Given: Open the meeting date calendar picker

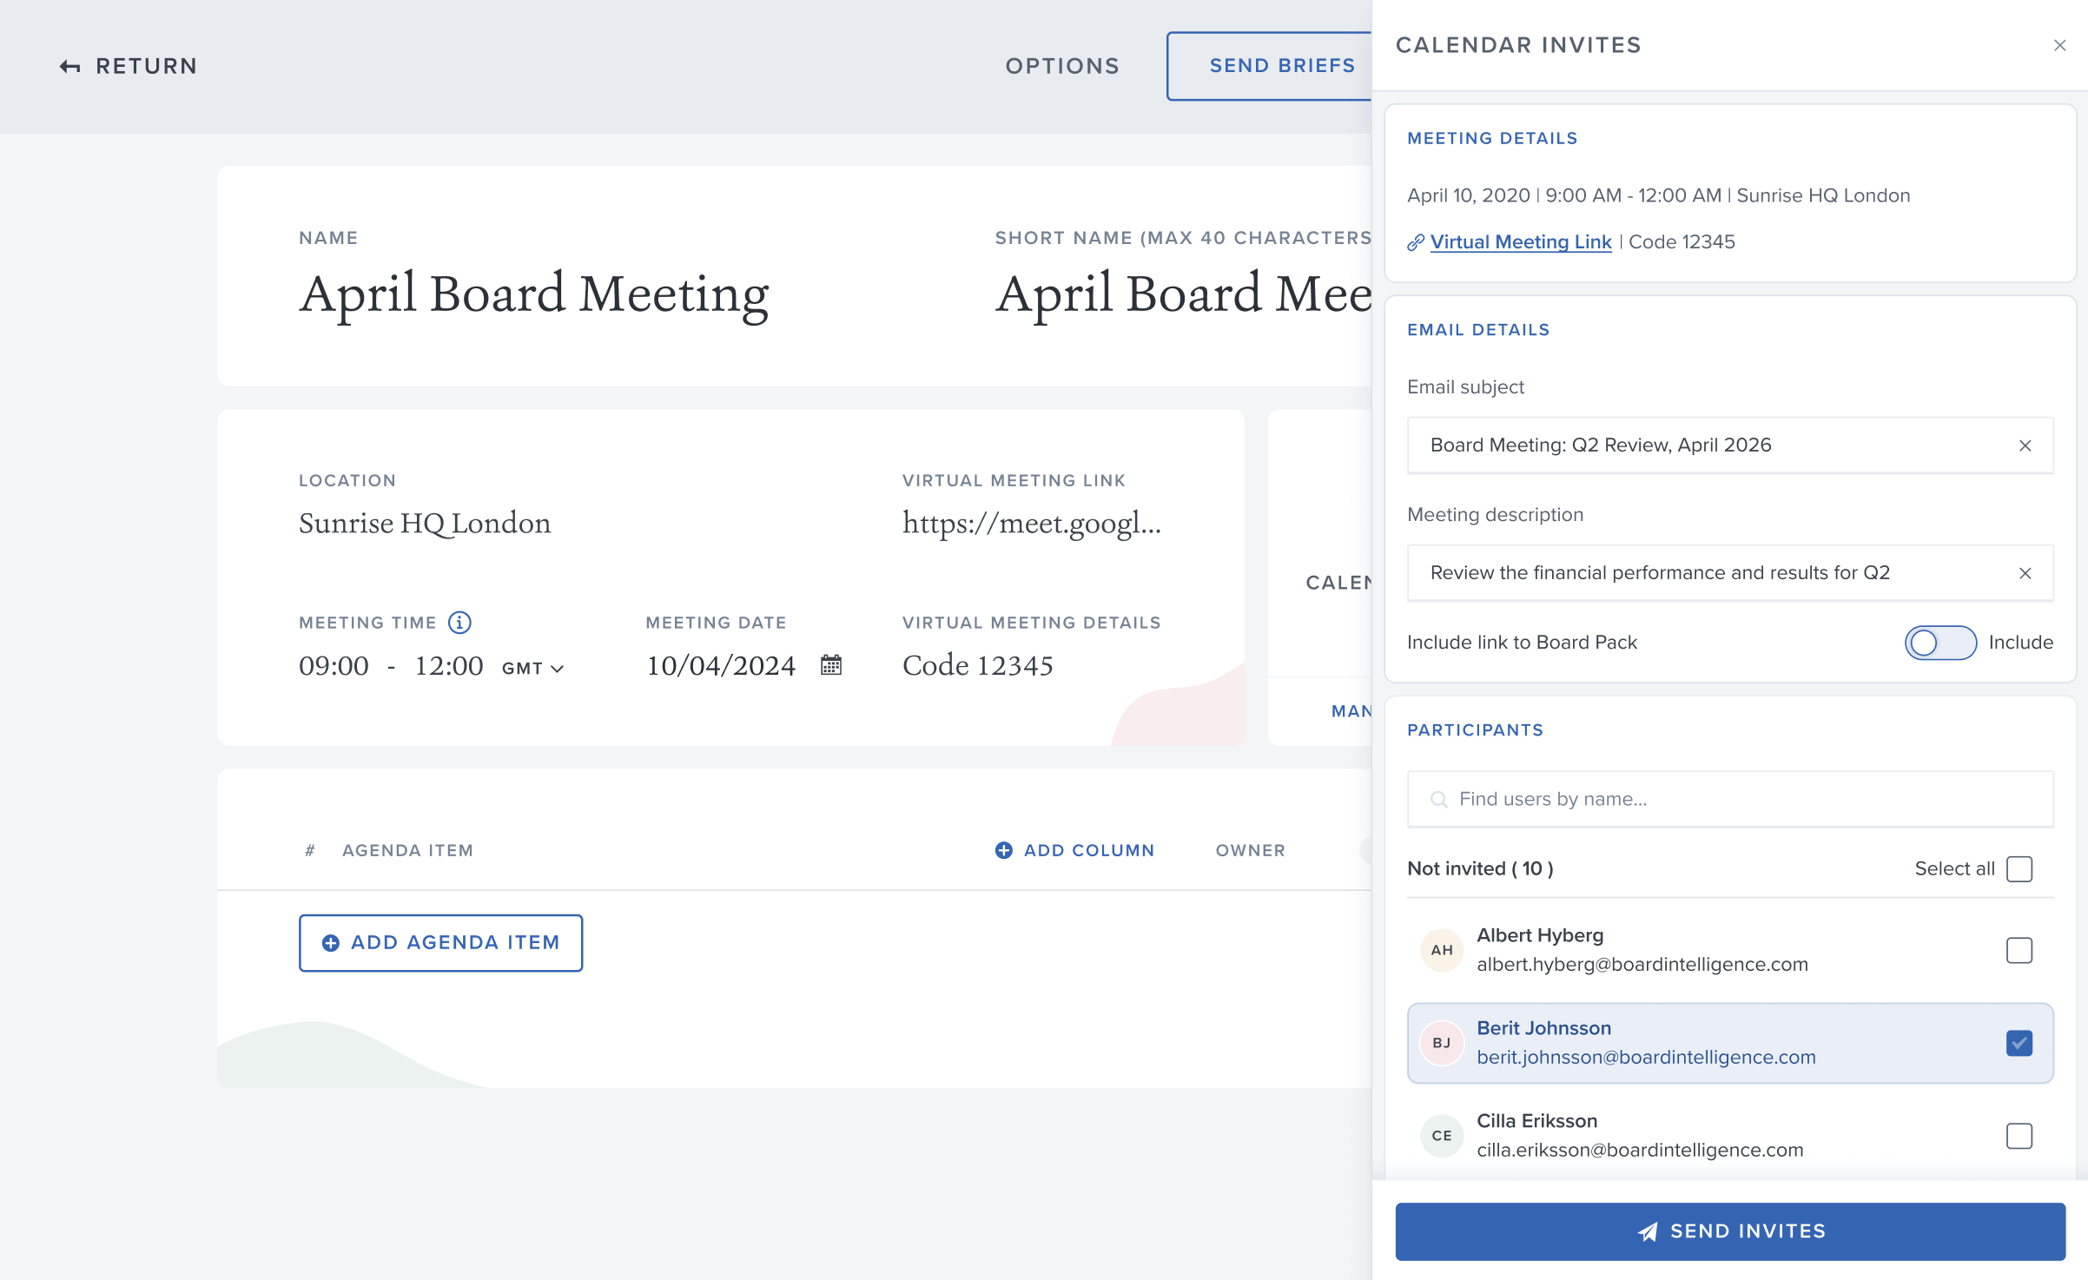Looking at the screenshot, I should [x=831, y=665].
